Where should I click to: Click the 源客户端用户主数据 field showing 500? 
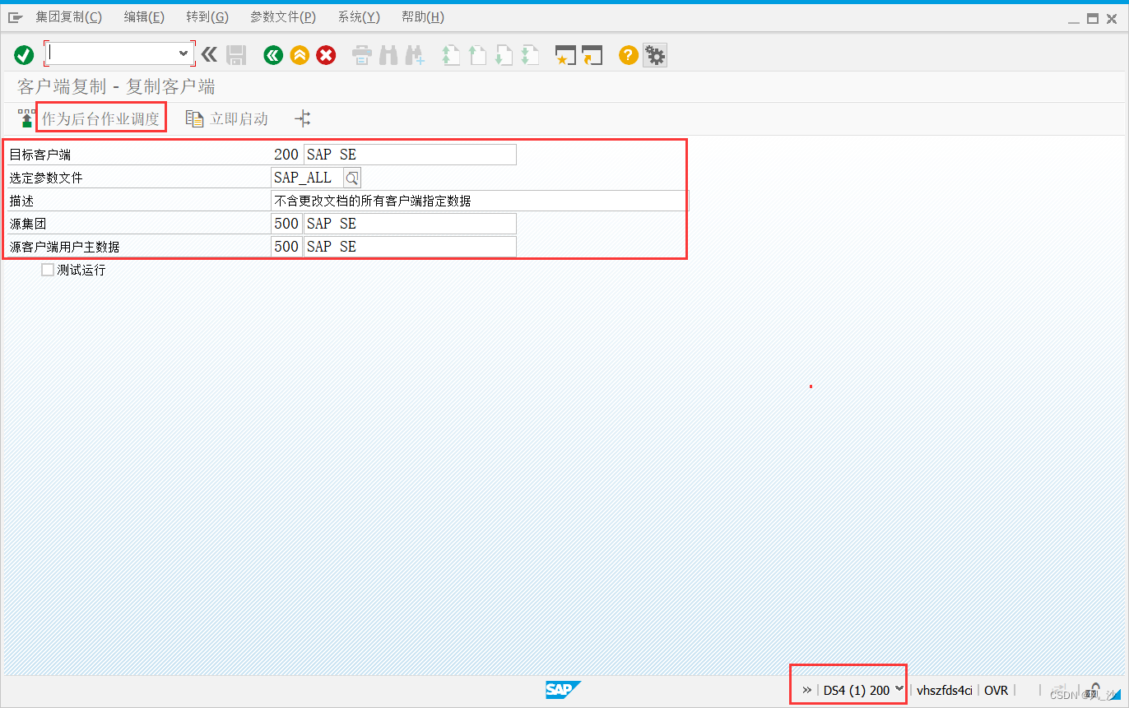286,247
